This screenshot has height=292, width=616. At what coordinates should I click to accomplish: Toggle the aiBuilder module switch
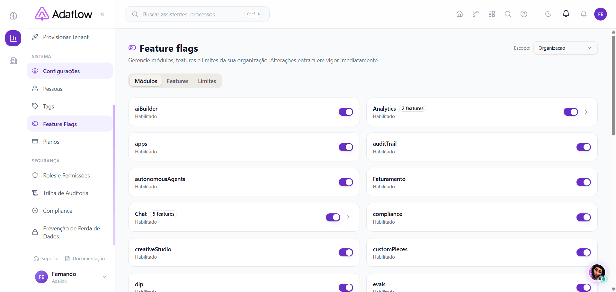pos(346,112)
